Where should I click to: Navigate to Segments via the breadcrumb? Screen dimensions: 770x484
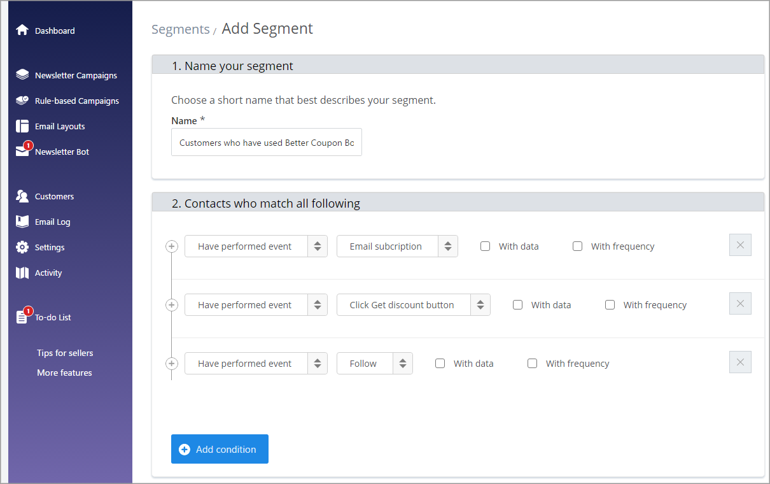pos(180,29)
